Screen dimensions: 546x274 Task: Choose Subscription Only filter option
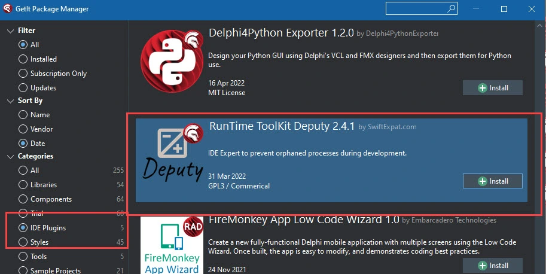(23, 74)
